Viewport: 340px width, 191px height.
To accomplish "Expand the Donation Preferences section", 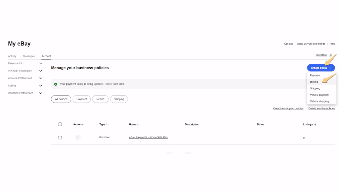I will coord(40,93).
